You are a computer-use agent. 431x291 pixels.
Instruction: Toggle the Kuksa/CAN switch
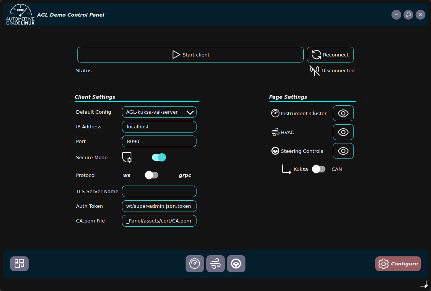tap(318, 169)
